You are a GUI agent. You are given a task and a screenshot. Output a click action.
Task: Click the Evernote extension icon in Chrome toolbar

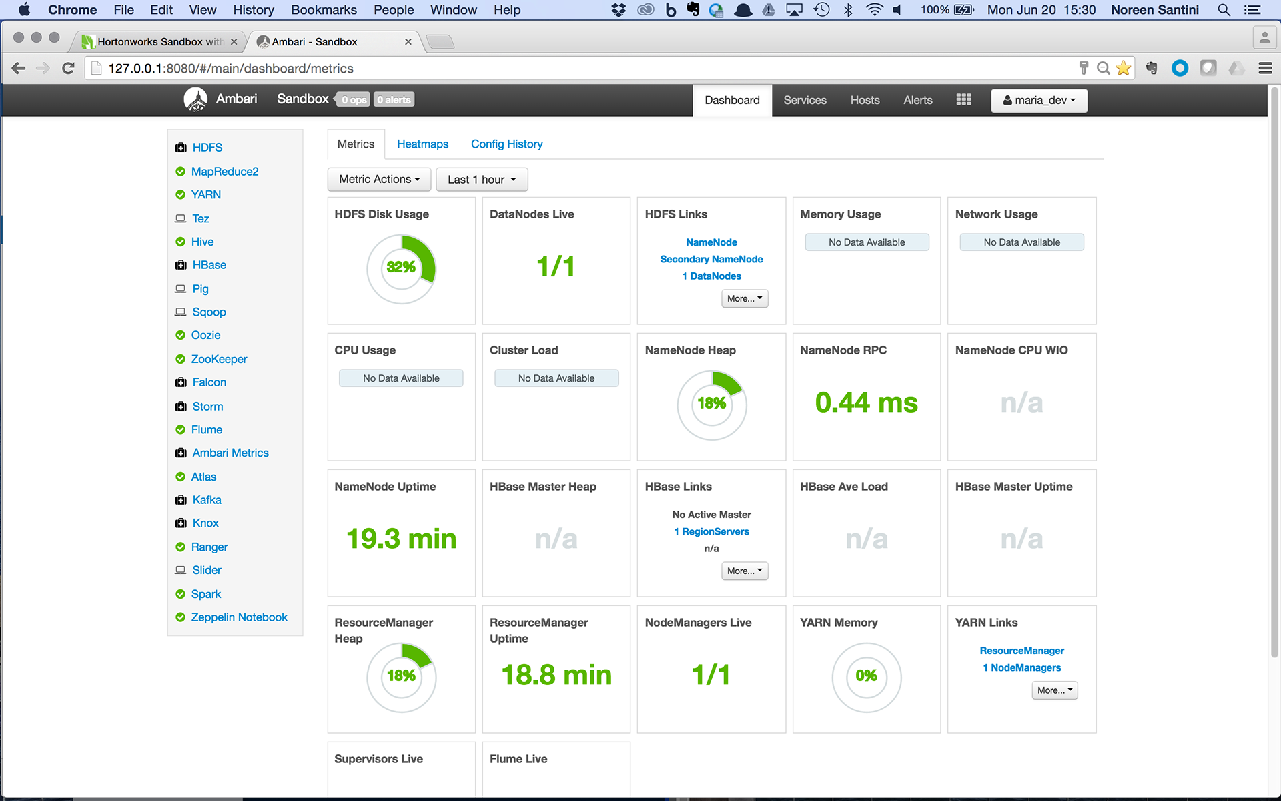click(1152, 68)
